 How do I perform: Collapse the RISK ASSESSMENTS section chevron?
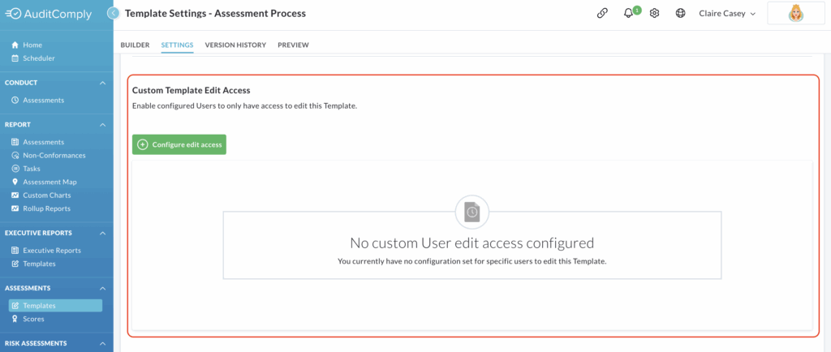tap(103, 344)
